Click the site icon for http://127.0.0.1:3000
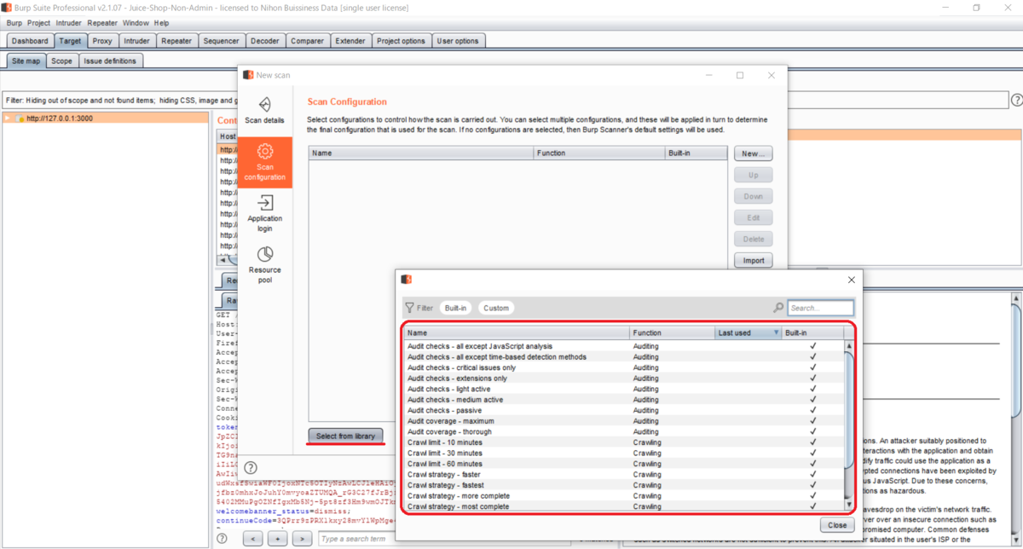1023x549 pixels. [x=20, y=118]
